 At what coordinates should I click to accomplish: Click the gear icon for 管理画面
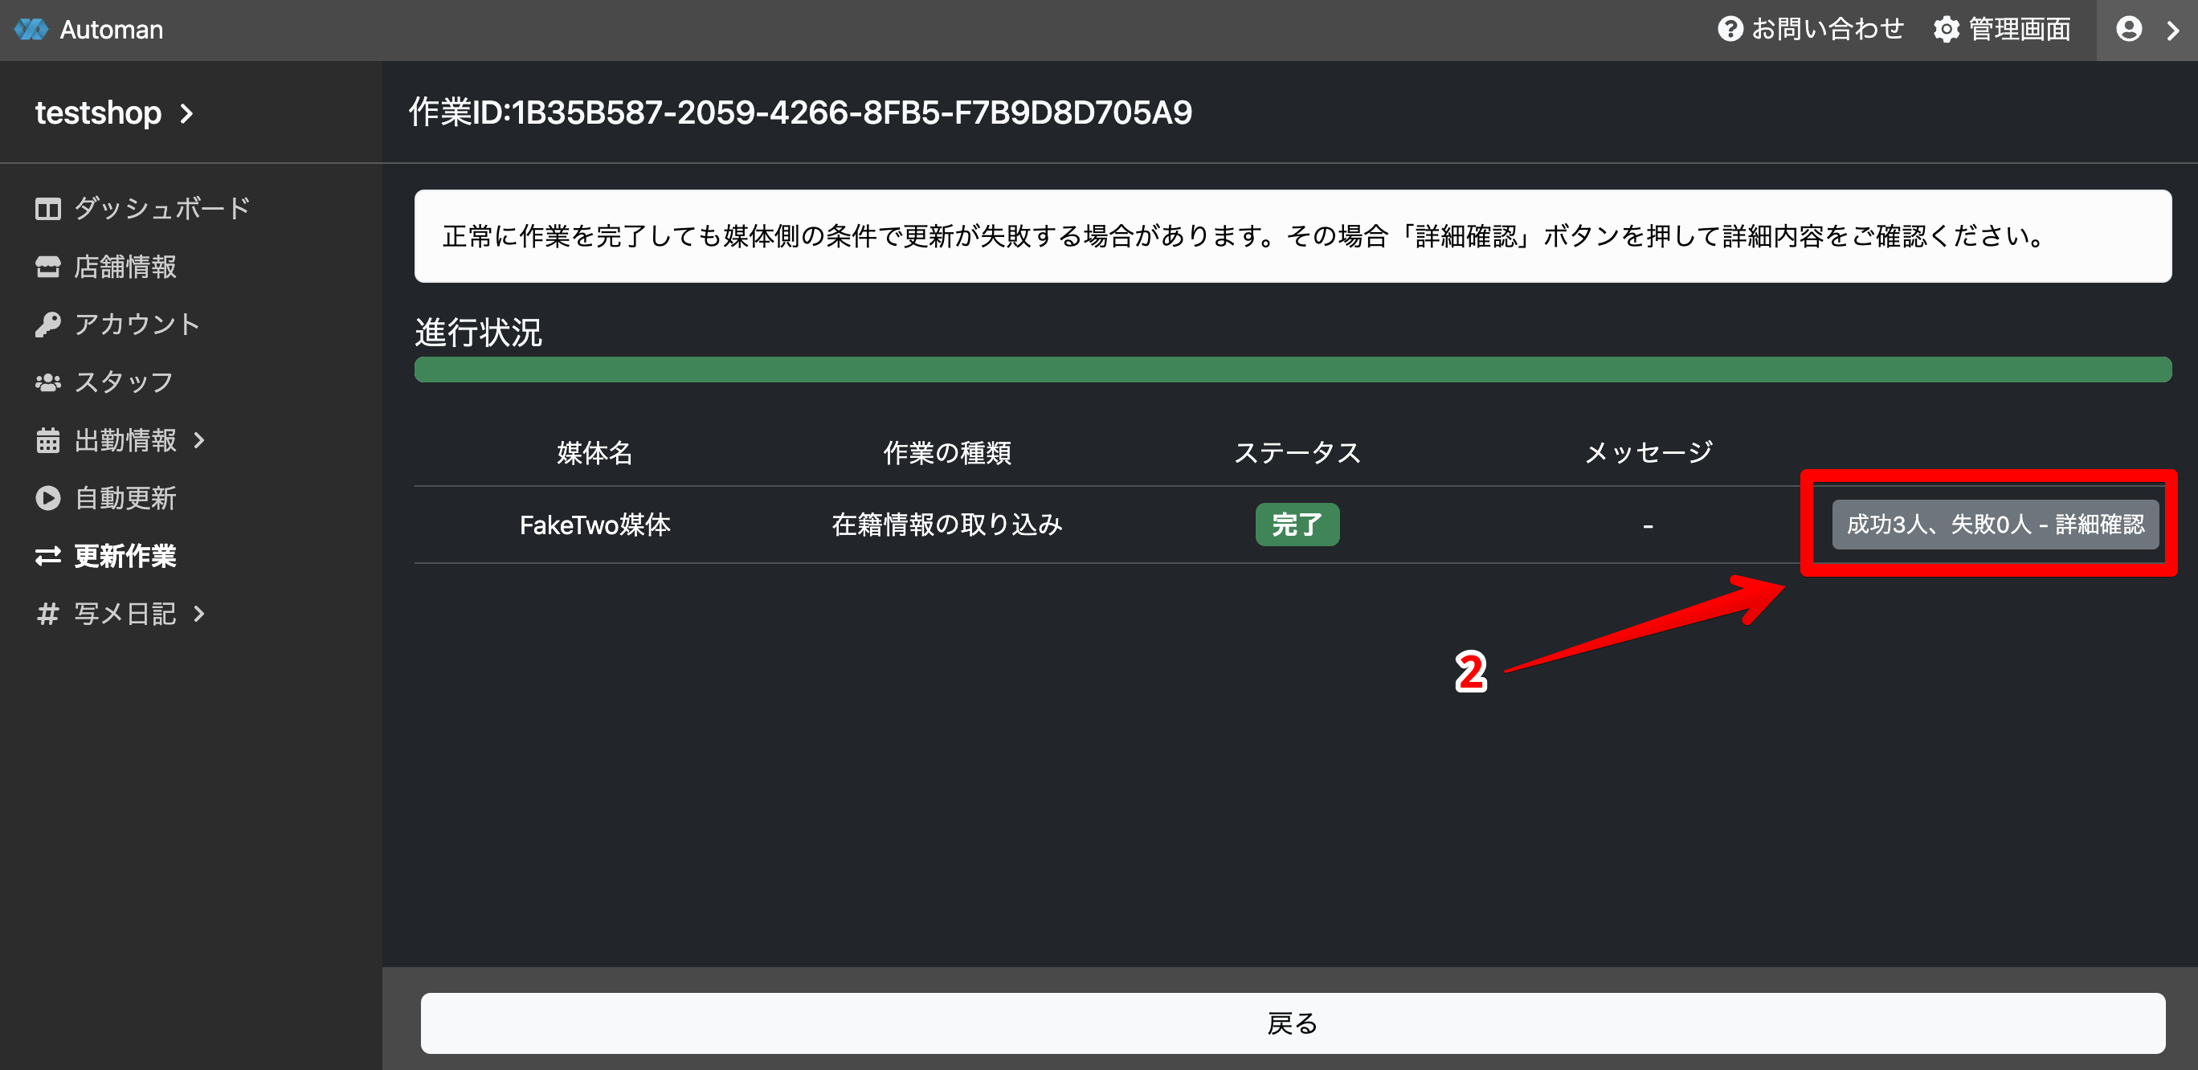click(x=1946, y=29)
